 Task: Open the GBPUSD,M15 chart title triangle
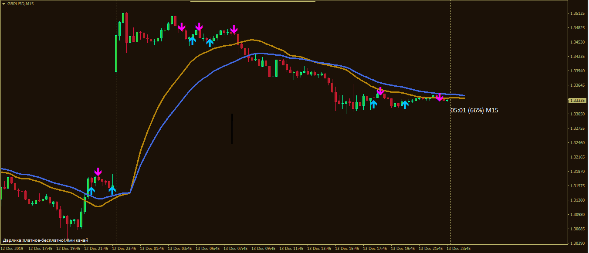click(3, 3)
